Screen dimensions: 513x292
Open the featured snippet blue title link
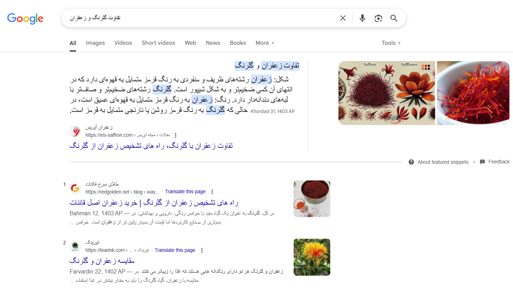coord(151,146)
